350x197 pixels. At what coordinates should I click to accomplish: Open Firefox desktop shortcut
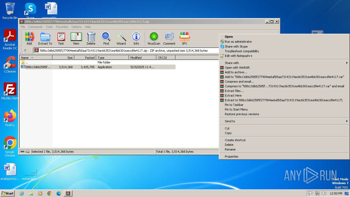10,118
